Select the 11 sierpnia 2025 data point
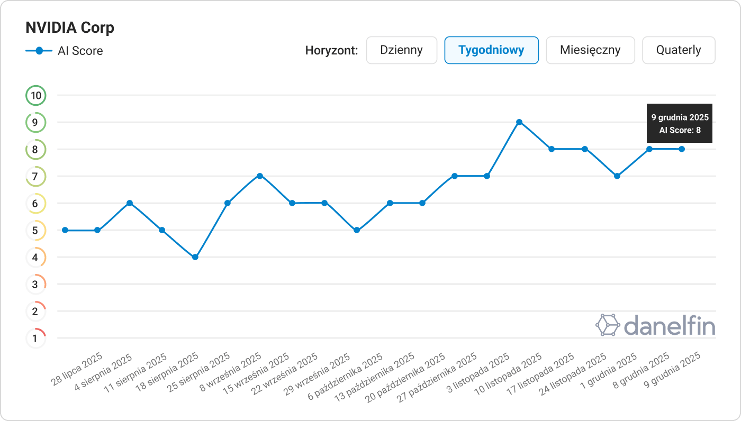The image size is (741, 421). click(130, 203)
